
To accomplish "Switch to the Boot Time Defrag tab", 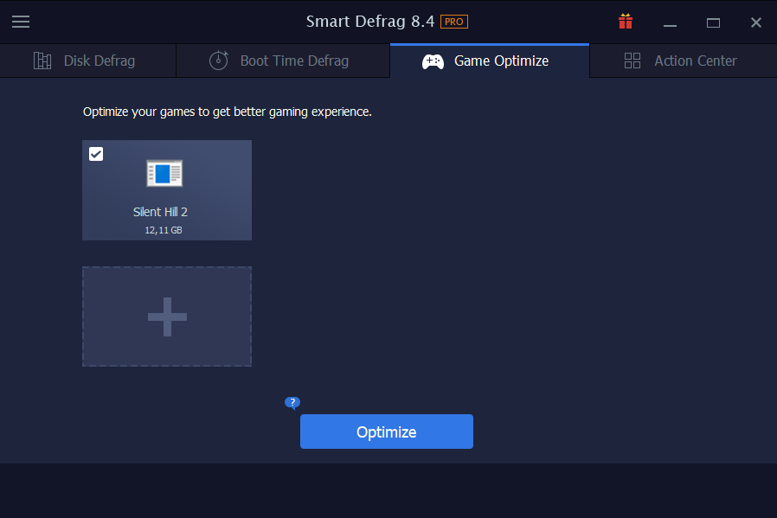I will pyautogui.click(x=283, y=61).
